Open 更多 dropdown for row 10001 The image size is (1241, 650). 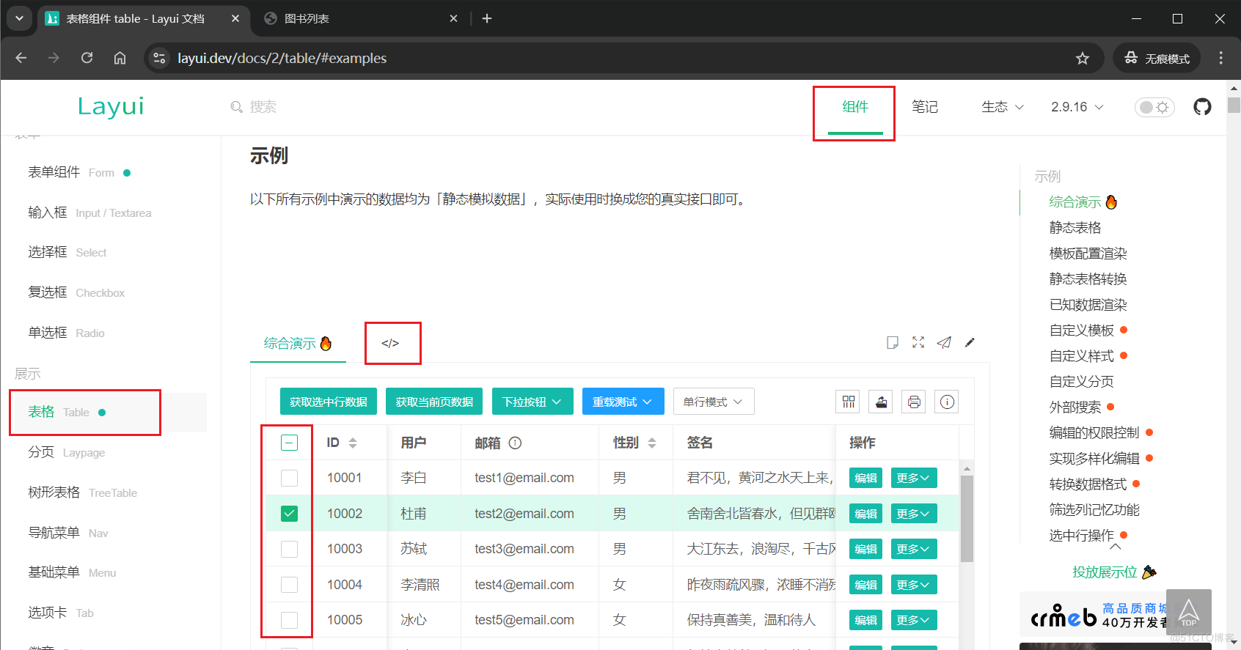point(913,478)
